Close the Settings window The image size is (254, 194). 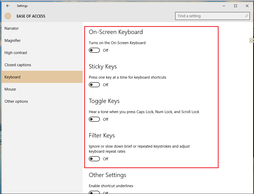pyautogui.click(x=247, y=6)
